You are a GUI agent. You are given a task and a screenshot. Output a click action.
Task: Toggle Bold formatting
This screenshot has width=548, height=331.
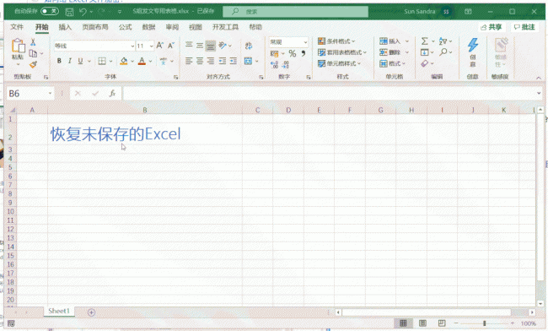tap(59, 62)
